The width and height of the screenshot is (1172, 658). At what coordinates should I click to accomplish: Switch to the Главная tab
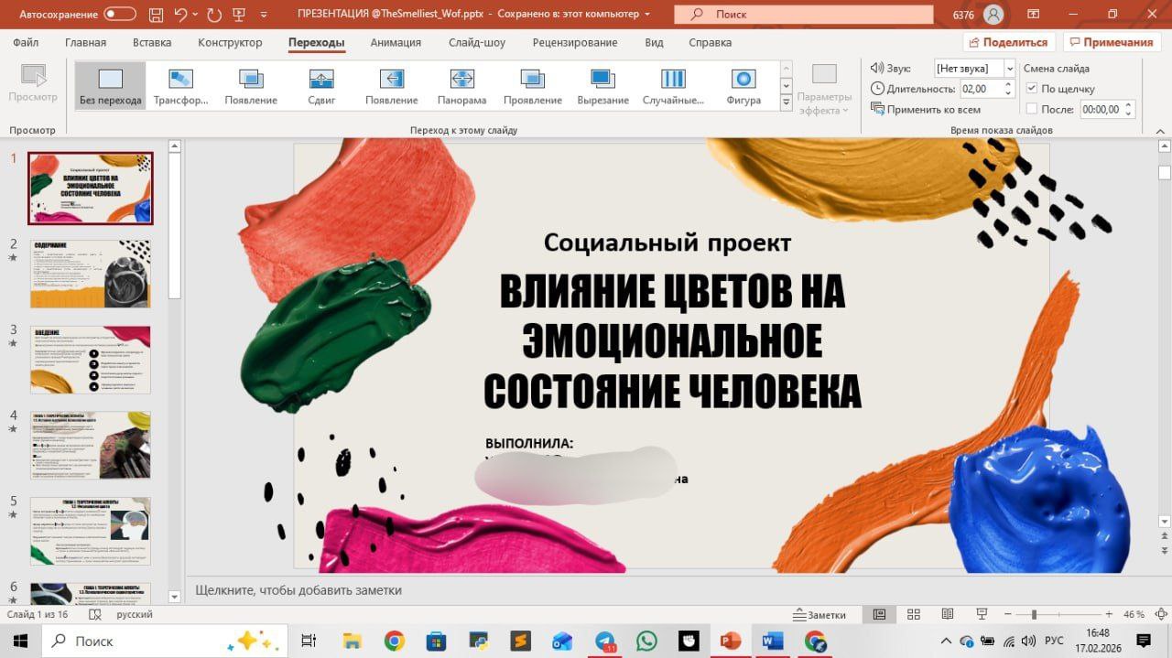point(85,42)
